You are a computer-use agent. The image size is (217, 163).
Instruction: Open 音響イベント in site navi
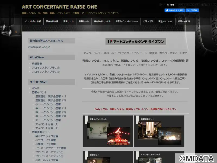(x=39, y=92)
